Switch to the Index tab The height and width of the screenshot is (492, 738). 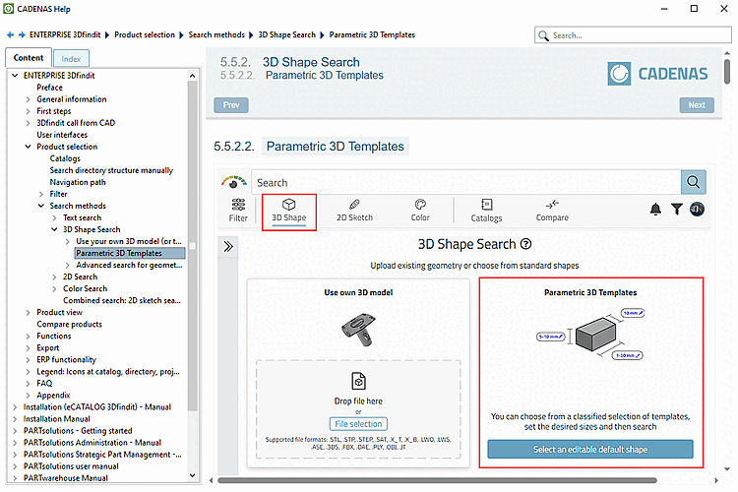[x=71, y=59]
